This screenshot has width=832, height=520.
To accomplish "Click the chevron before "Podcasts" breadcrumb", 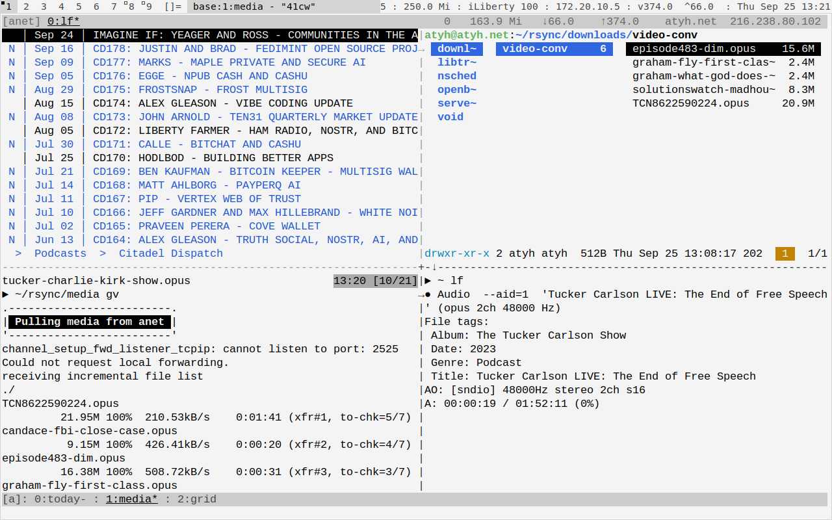I will pos(18,253).
